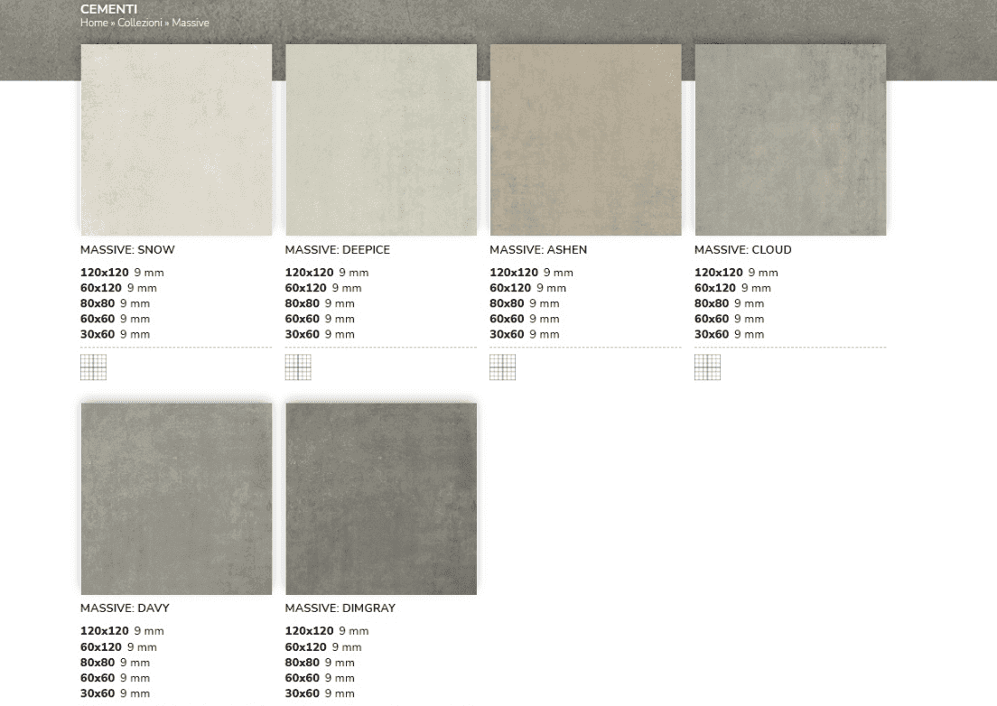
Task: Go to the Collezioni breadcrumb link
Action: pyautogui.click(x=139, y=23)
